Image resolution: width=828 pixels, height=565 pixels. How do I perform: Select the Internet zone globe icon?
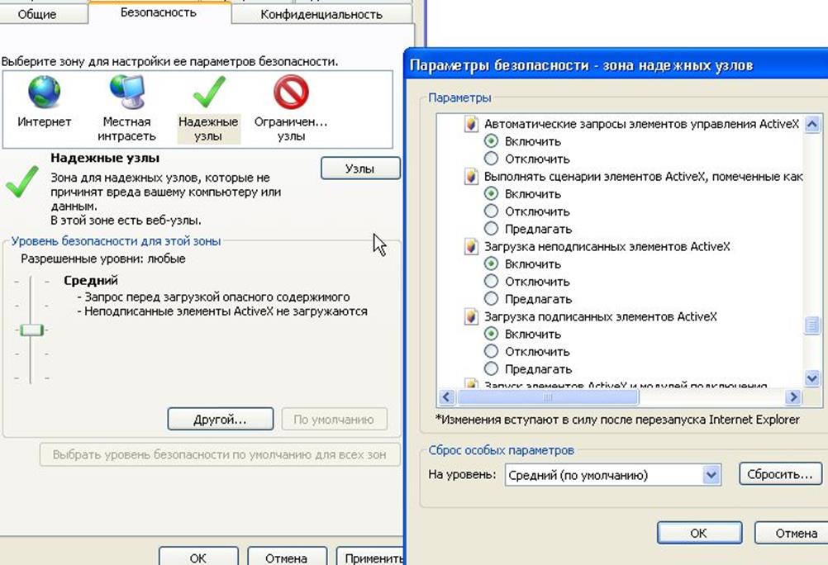[x=44, y=93]
